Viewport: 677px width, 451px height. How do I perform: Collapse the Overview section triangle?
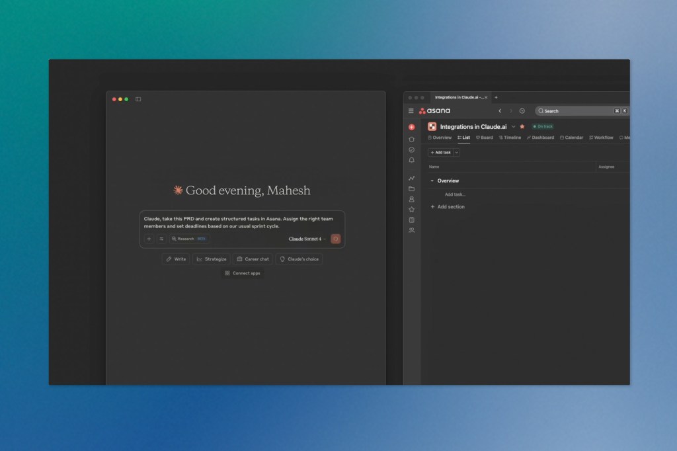432,181
